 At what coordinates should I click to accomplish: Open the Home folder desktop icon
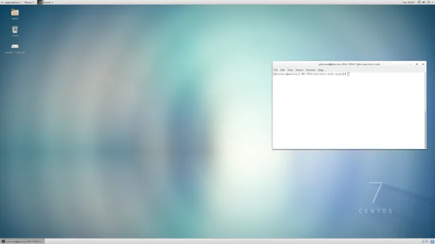point(15,14)
